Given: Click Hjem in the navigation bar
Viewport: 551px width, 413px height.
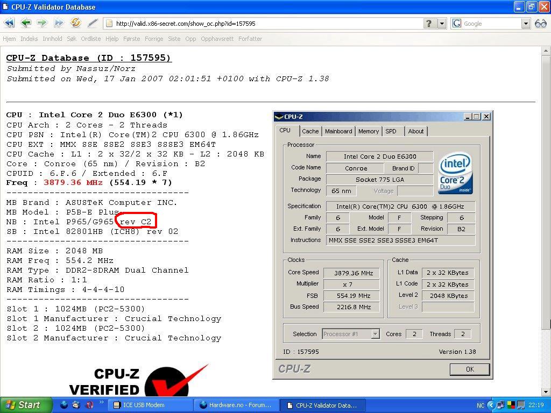Looking at the screenshot, I should [9, 39].
